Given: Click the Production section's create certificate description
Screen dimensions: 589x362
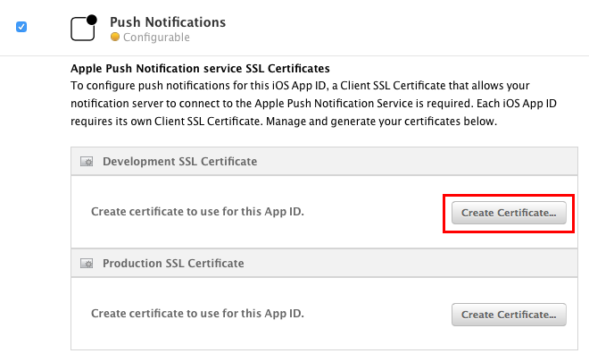Looking at the screenshot, I should click(x=197, y=314).
